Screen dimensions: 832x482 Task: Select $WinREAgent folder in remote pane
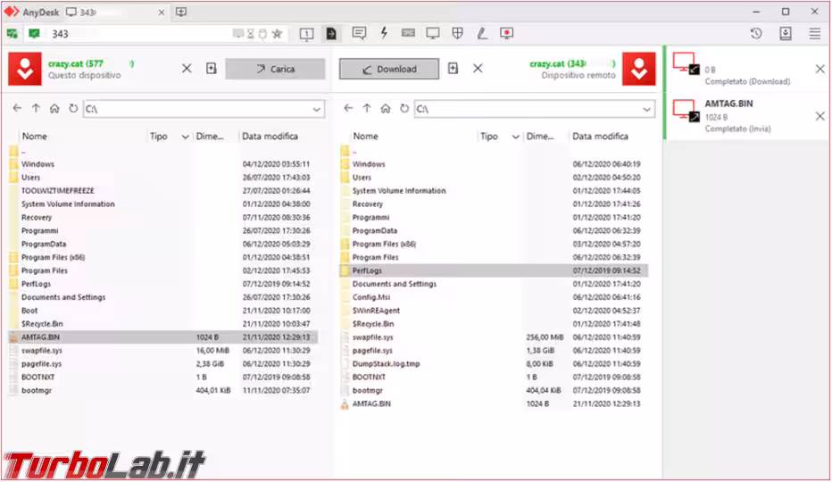(x=494, y=311)
